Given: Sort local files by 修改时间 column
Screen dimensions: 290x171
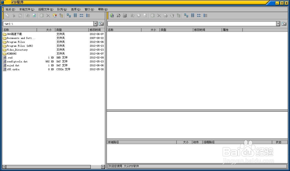Looking at the screenshot, I should tap(97, 30).
